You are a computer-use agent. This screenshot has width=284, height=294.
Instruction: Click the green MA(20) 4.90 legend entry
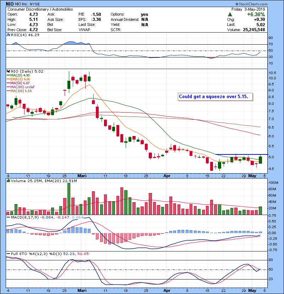pyautogui.click(x=18, y=75)
